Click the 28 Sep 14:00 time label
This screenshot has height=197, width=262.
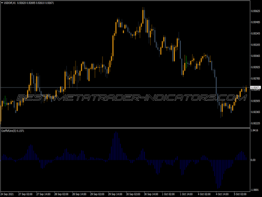pyautogui.click(x=79, y=194)
